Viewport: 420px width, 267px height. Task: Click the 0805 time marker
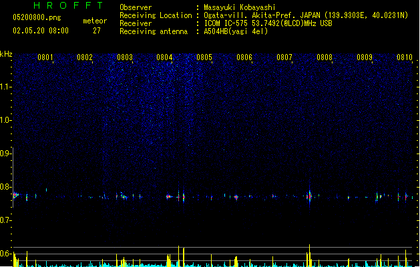204,57
